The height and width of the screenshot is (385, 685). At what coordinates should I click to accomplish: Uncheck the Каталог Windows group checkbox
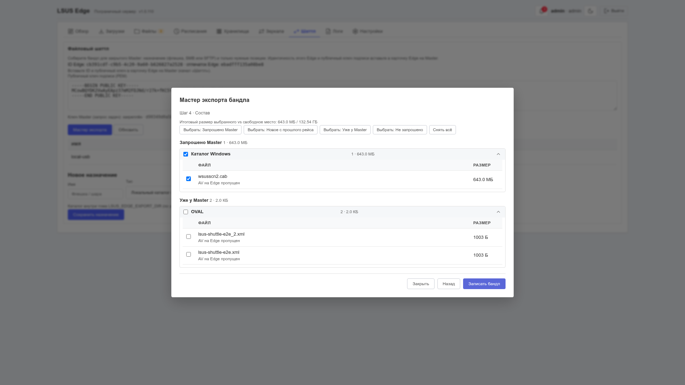click(x=186, y=154)
